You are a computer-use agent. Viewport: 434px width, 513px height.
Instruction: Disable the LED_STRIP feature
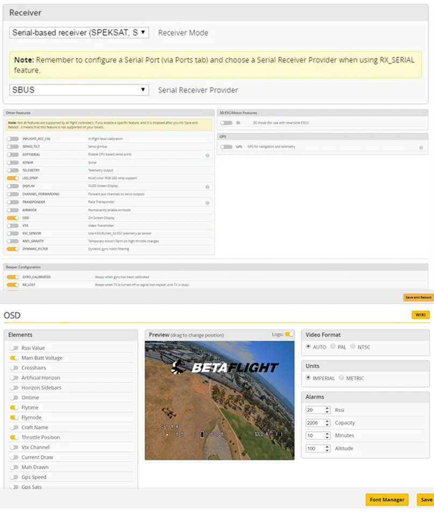coord(13,178)
